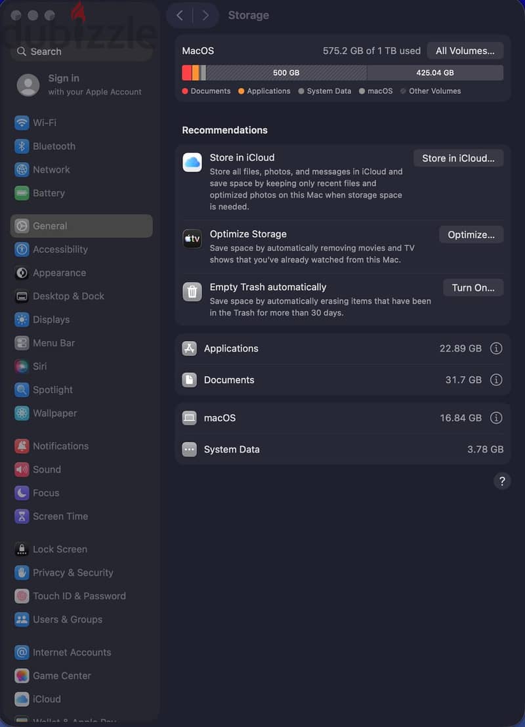
Task: Click the "16.84 GB" macOS value
Action: click(461, 418)
